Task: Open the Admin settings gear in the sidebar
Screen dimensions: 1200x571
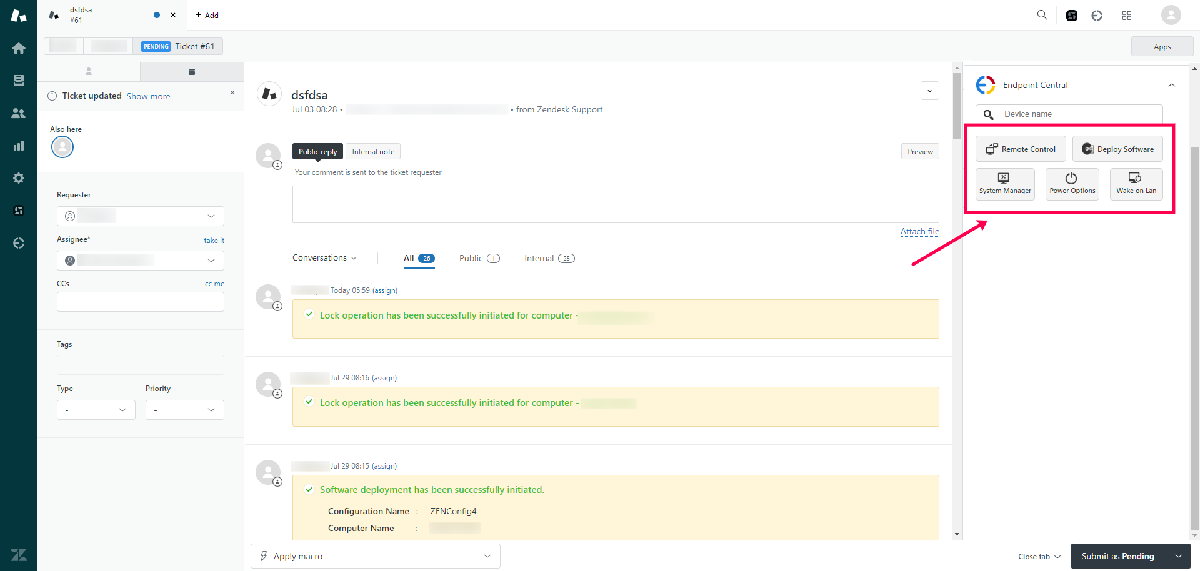Action: click(x=19, y=178)
